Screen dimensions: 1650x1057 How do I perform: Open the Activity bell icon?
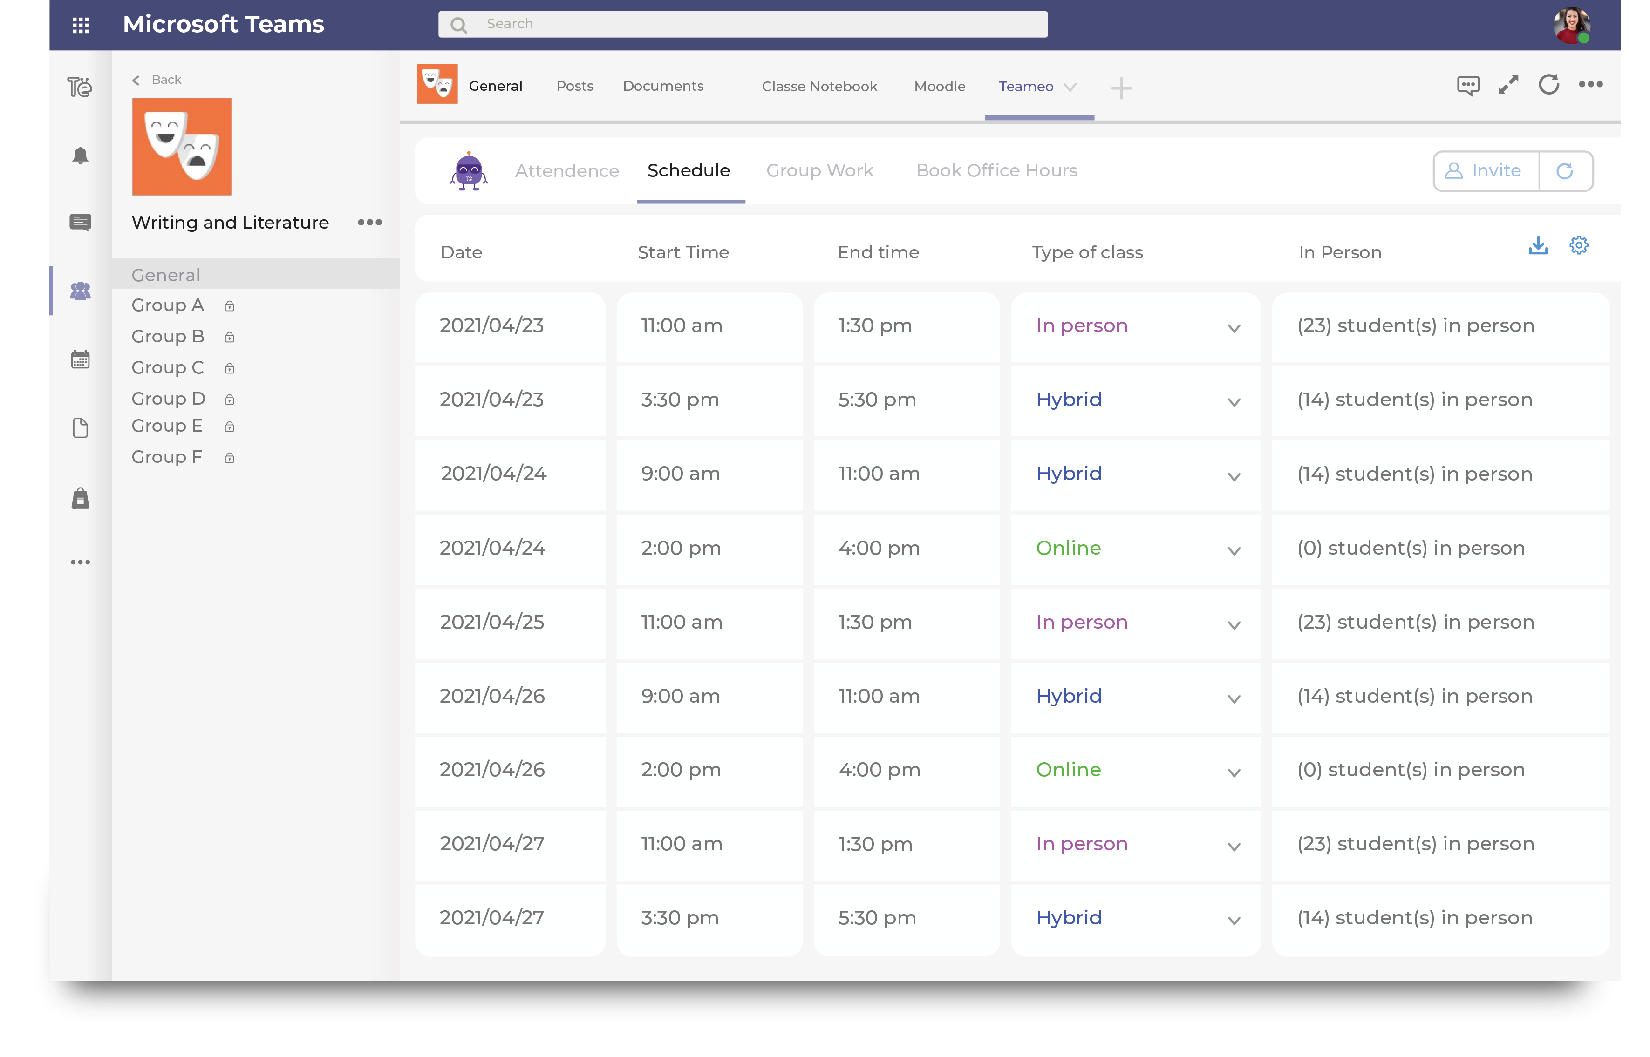coord(80,156)
